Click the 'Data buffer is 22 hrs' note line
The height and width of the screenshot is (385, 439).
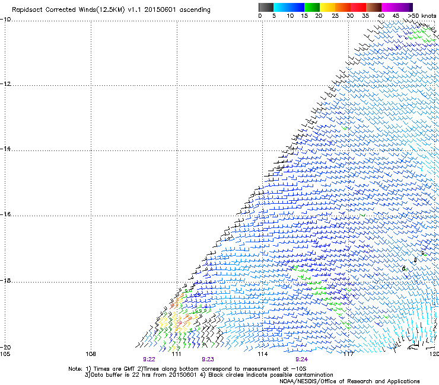(209, 375)
